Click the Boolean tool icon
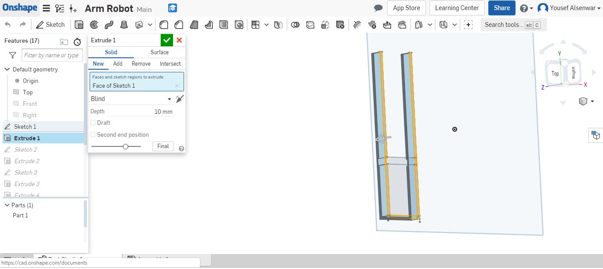The height and width of the screenshot is (269, 603). point(295,25)
